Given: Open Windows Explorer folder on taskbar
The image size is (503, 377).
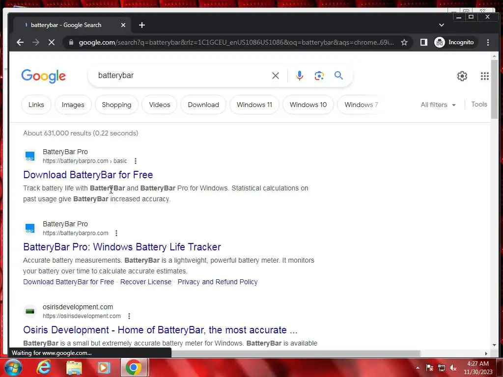Looking at the screenshot, I should (x=74, y=368).
